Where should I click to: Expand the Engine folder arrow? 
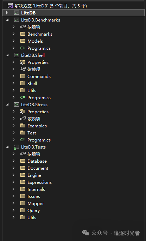pyautogui.click(x=13, y=175)
